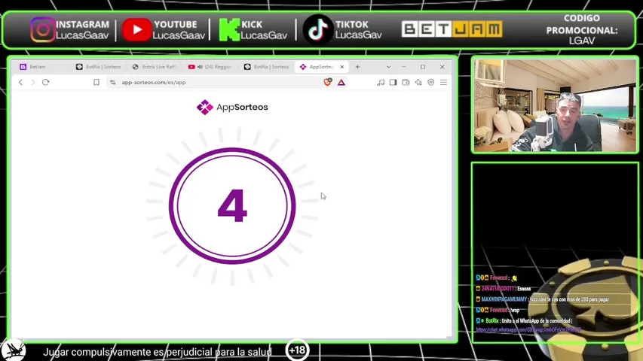This screenshot has width=643, height=361.
Task: Click the MAXWINPAGAMUMMY chat message
Action: pyautogui.click(x=543, y=299)
